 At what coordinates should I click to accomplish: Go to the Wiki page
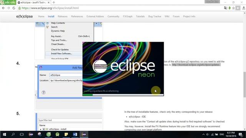click(167, 16)
